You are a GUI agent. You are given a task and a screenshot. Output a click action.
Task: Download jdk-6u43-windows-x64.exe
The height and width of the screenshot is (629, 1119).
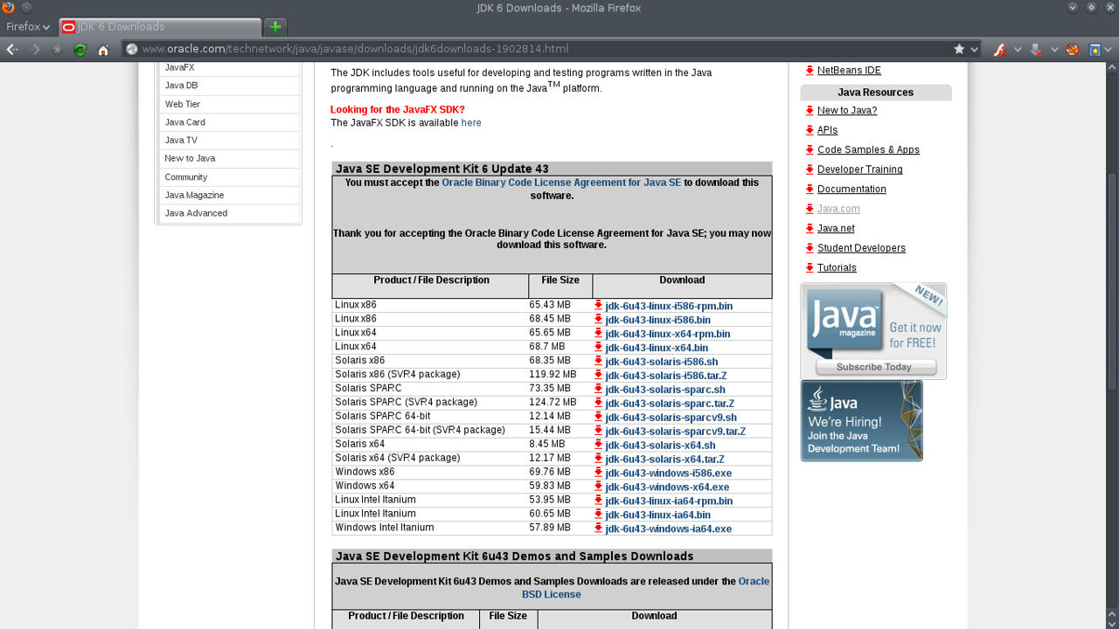[x=667, y=487]
